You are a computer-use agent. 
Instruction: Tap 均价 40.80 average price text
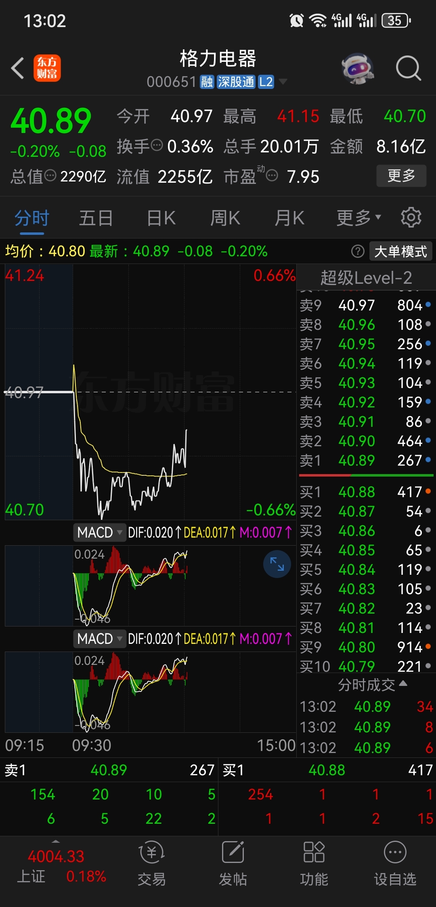tap(45, 251)
